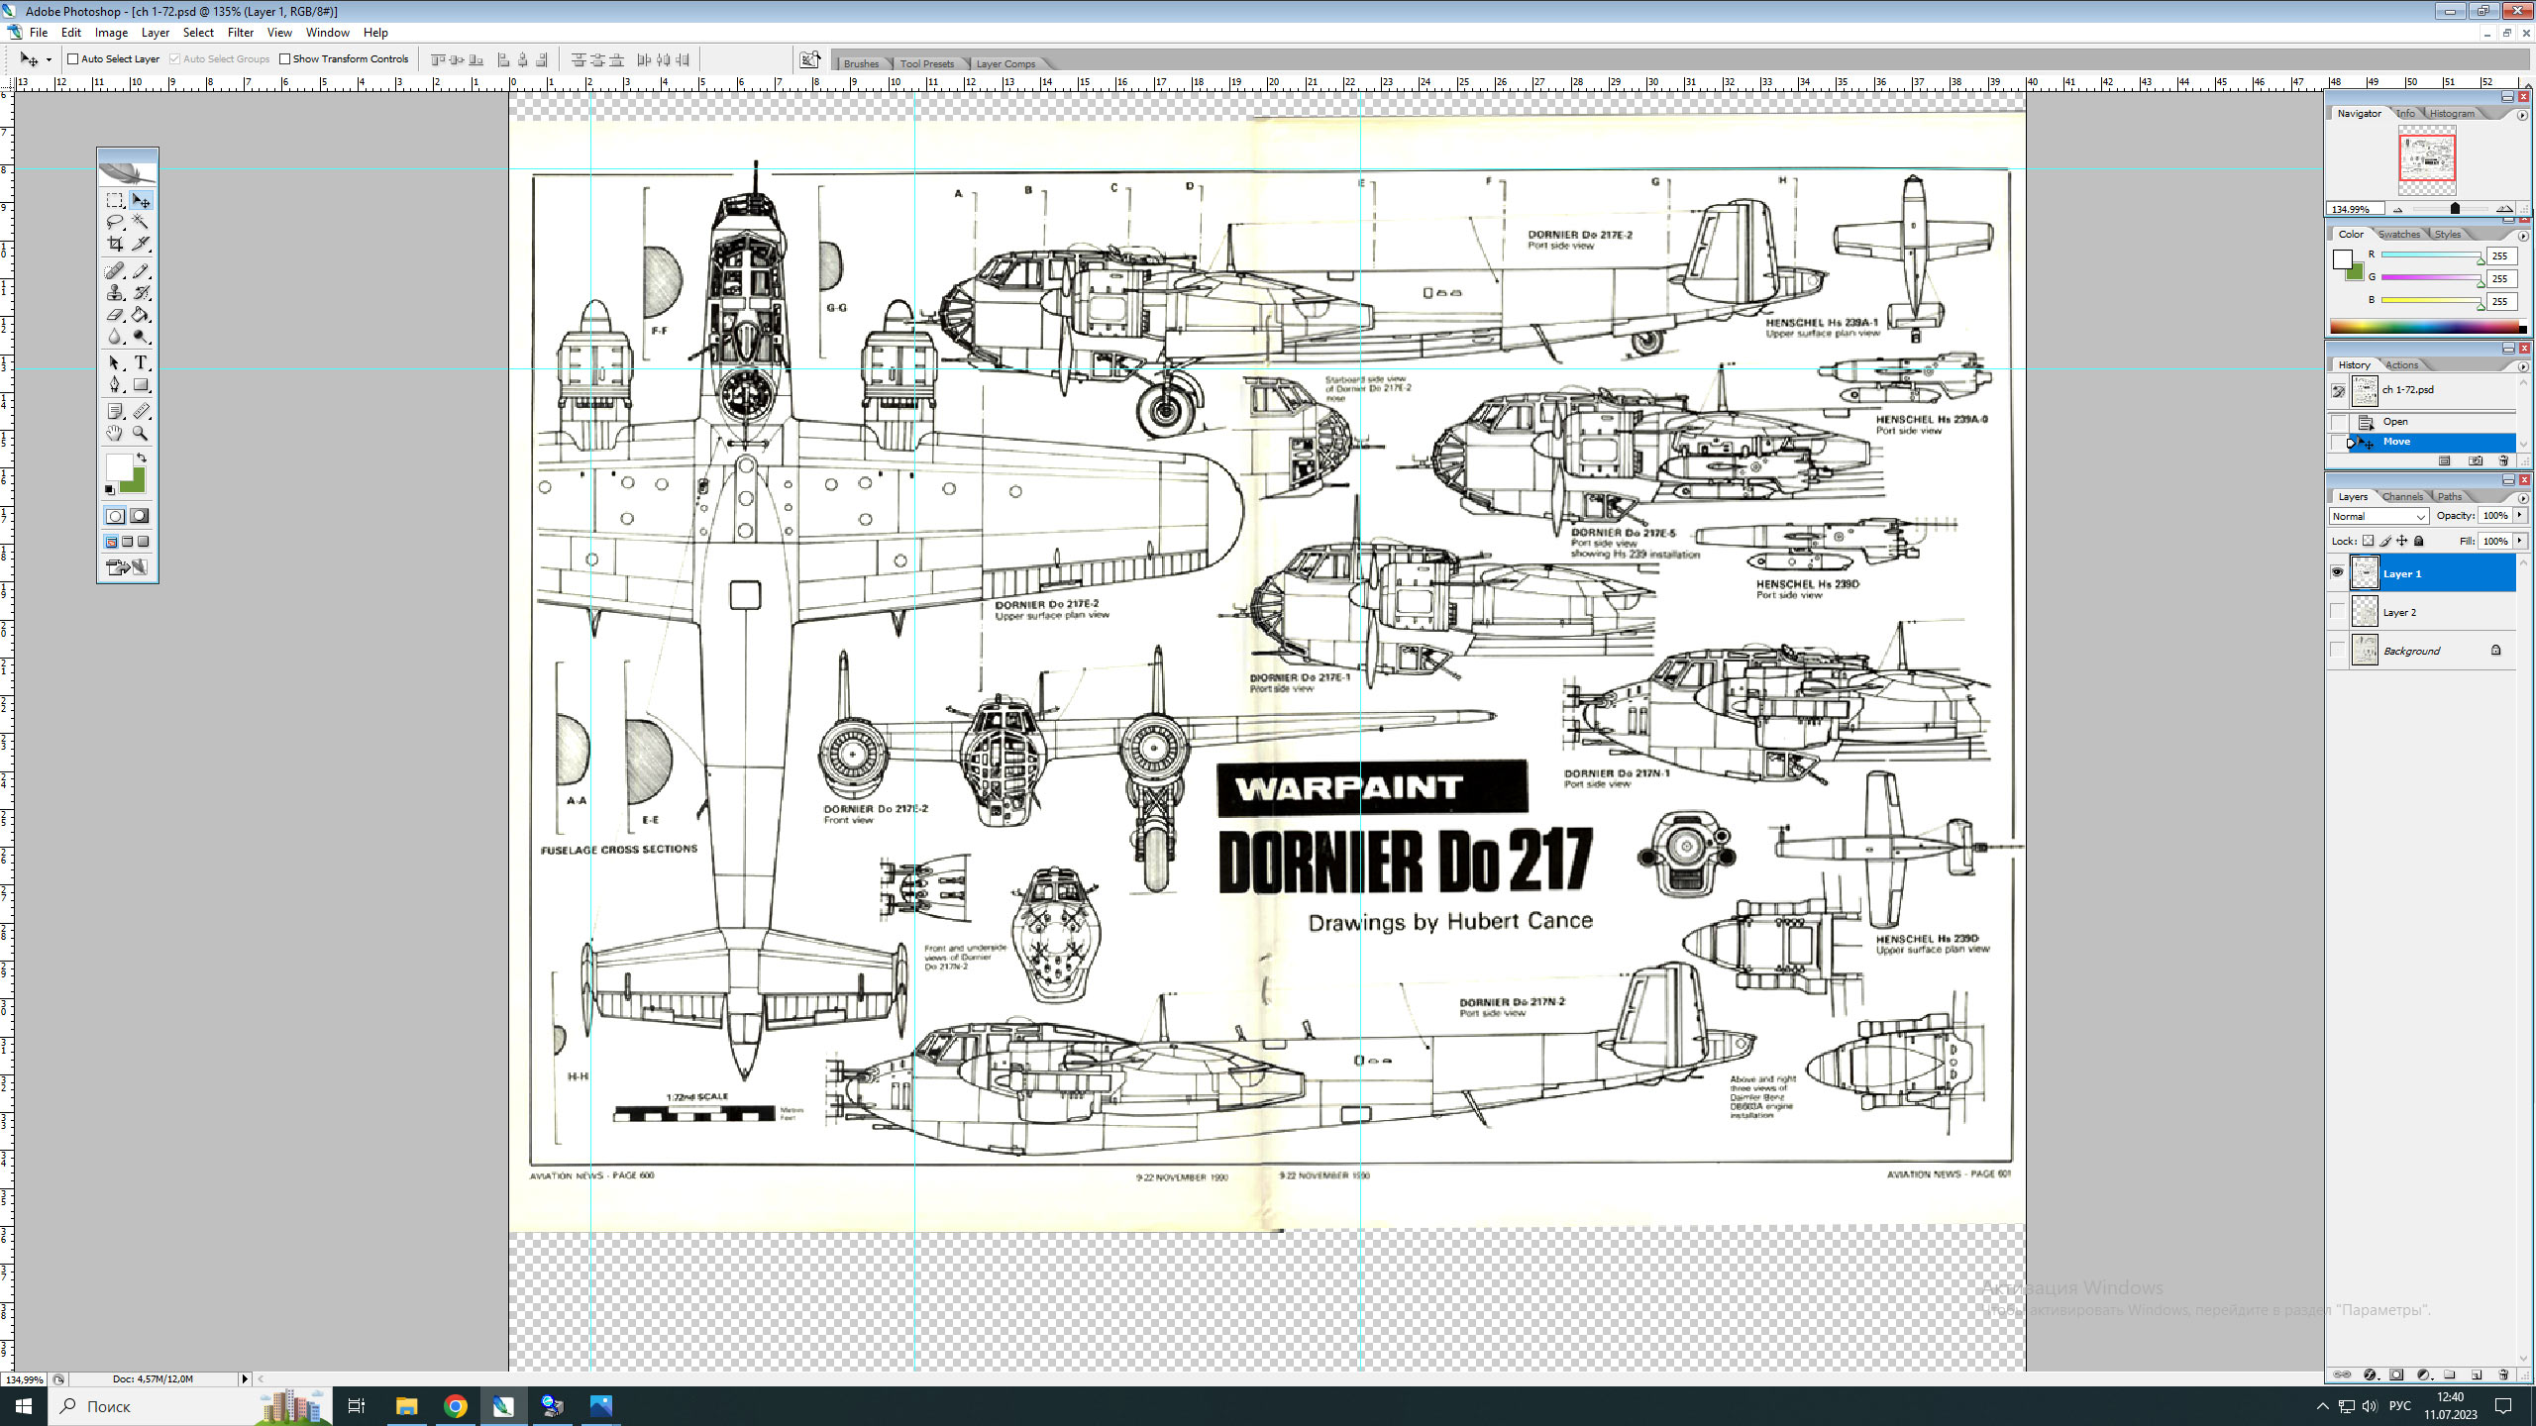Select the Hand tool
This screenshot has width=2536, height=1426.
[115, 434]
